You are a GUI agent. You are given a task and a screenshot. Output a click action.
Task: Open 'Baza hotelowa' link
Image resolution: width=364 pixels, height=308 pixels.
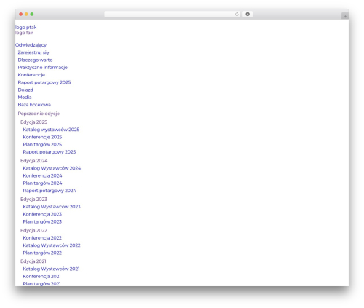(x=34, y=105)
